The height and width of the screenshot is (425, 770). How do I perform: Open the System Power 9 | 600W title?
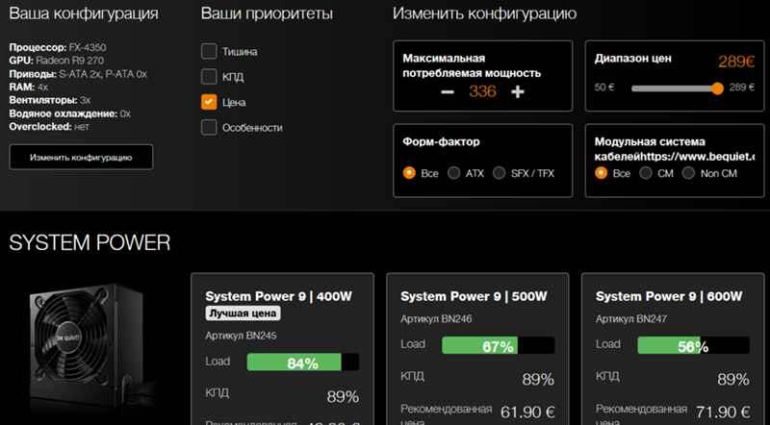click(x=669, y=296)
